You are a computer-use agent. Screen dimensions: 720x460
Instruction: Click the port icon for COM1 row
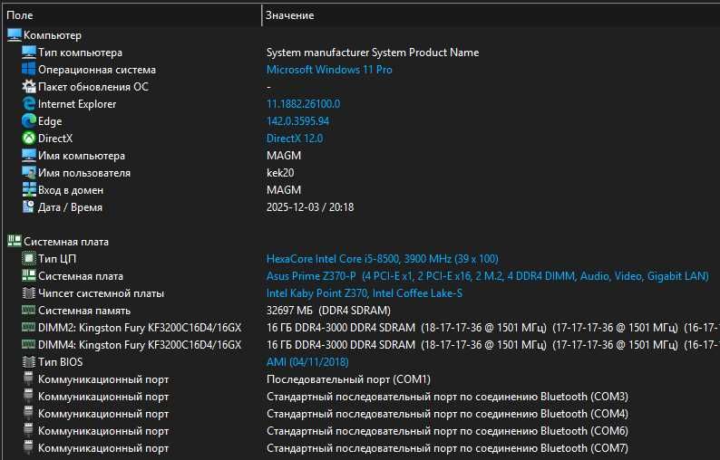click(x=28, y=379)
